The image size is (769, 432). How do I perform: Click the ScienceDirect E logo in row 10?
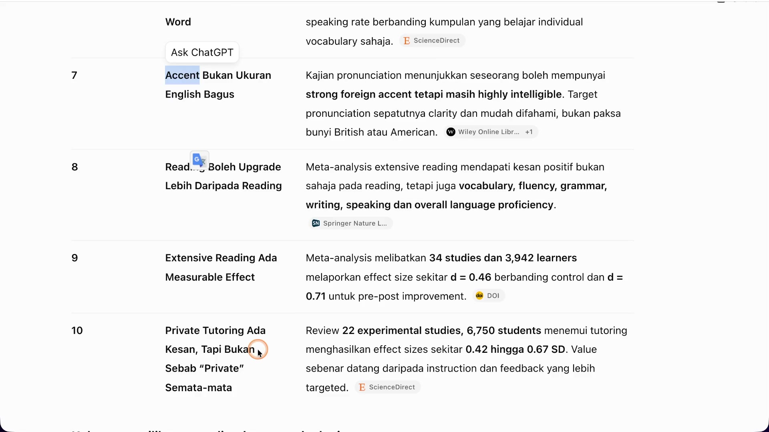(x=362, y=387)
